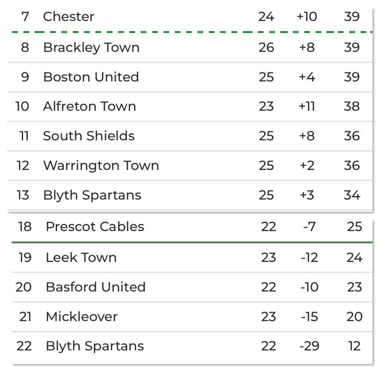Viewport: 380px width, 380px height.
Task: Click Alfreton Town's +11 goal difference
Action: point(307,106)
